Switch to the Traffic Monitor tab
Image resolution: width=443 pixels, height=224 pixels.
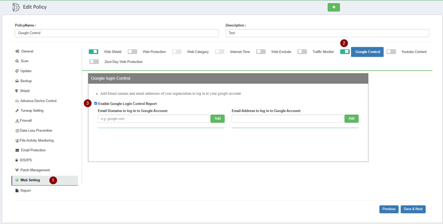click(323, 52)
